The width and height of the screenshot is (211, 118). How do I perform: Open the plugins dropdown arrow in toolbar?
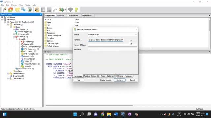point(65,10)
